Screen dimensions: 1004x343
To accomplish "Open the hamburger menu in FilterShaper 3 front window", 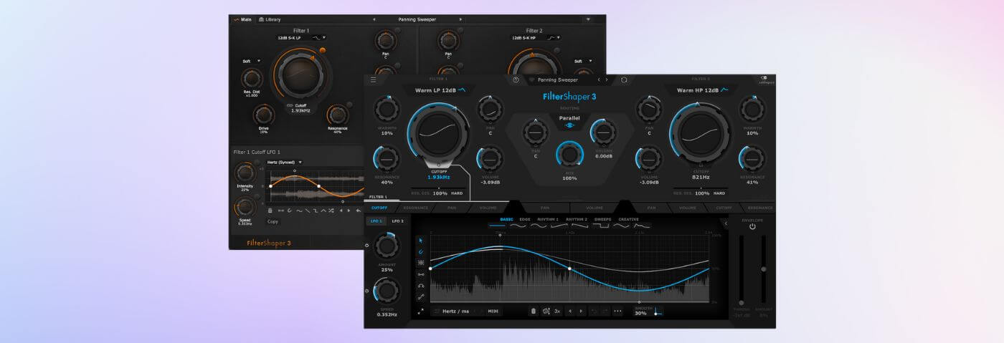I will pyautogui.click(x=373, y=79).
